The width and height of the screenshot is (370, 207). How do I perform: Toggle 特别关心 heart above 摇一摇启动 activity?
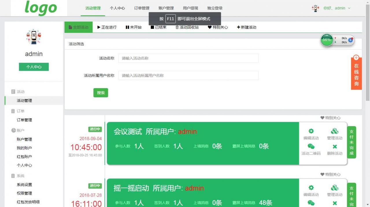pos(322,174)
